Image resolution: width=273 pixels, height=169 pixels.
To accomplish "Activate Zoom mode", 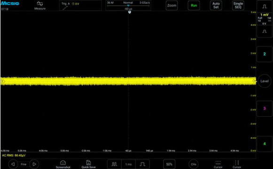I will (x=172, y=5).
